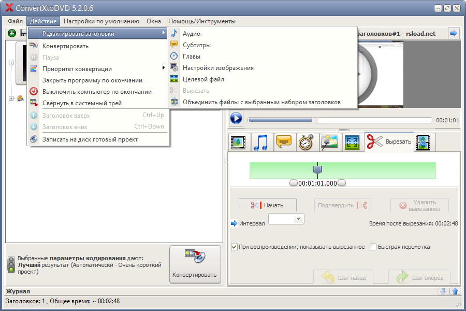The height and width of the screenshot is (311, 466).
Task: Click the save disk icon in toolbar
Action: 23,33
